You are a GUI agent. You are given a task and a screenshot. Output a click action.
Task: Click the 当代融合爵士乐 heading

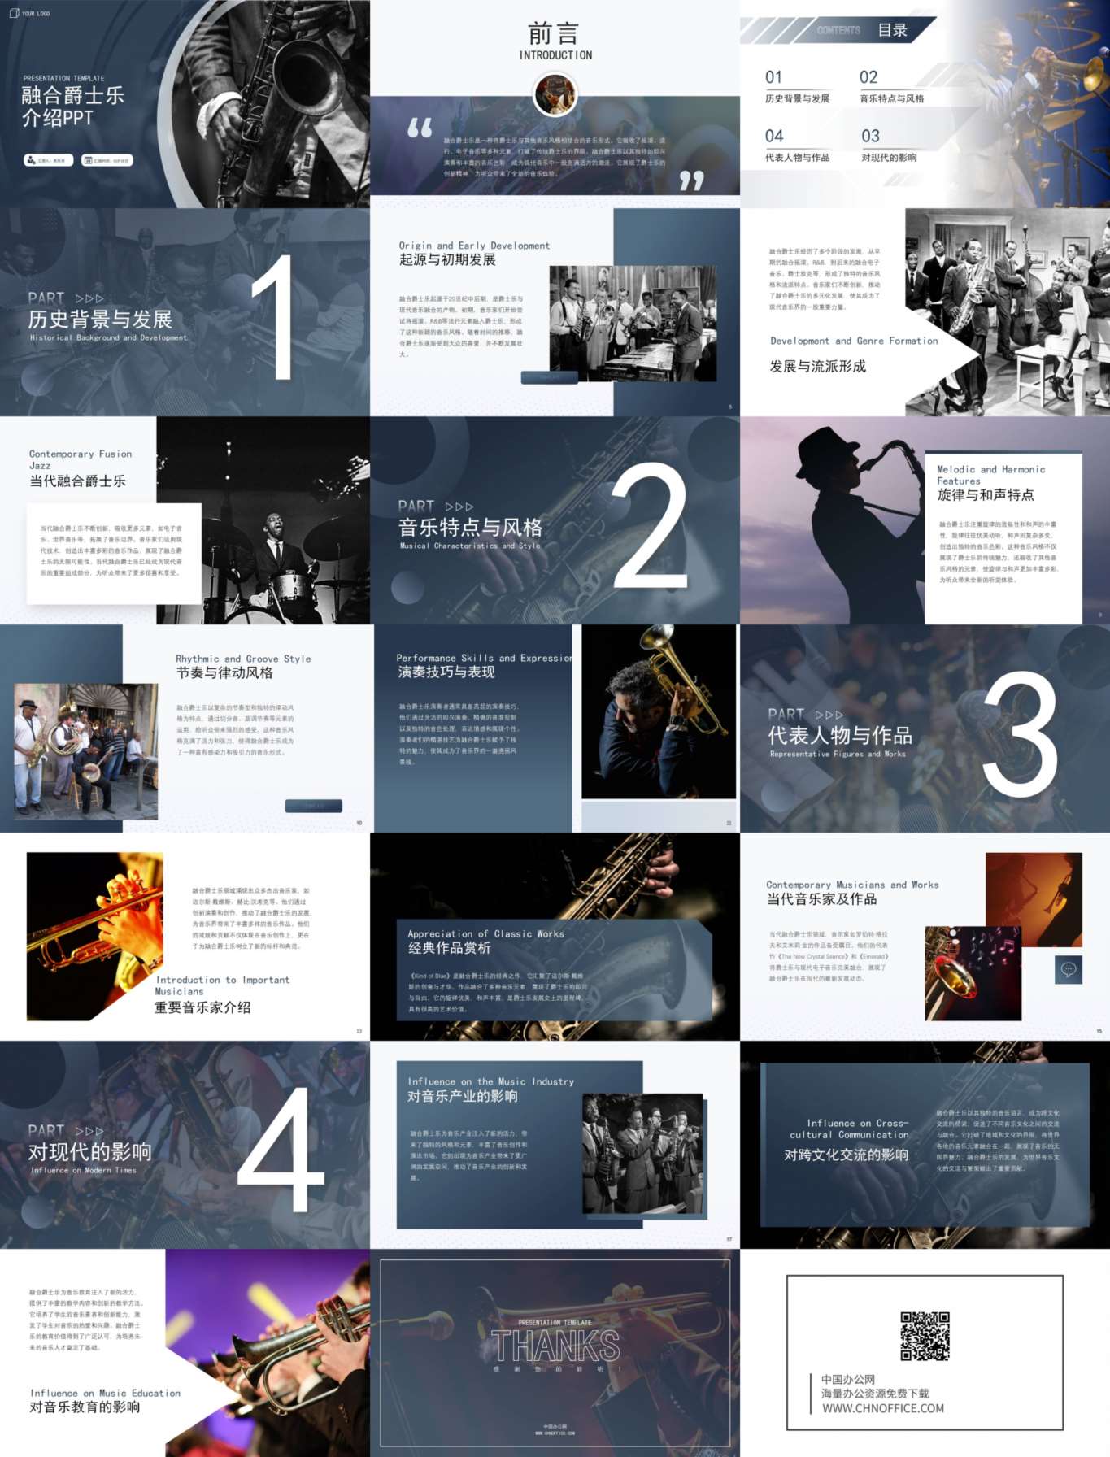coord(77,481)
